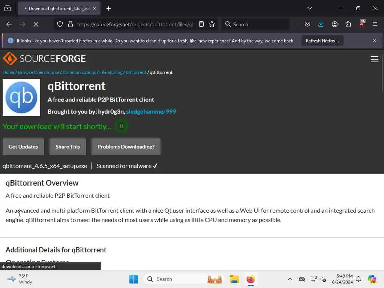The image size is (384, 288).
Task: Go back to the previous page
Action: coord(9,24)
